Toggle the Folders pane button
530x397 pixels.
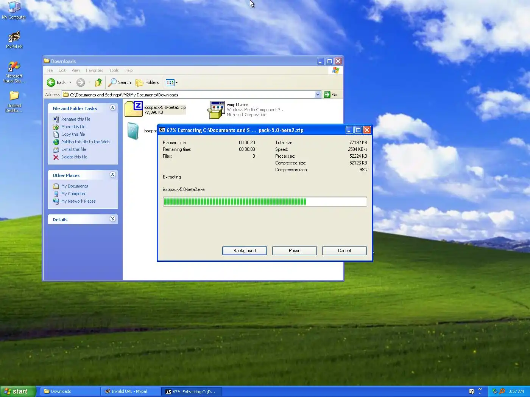(147, 82)
